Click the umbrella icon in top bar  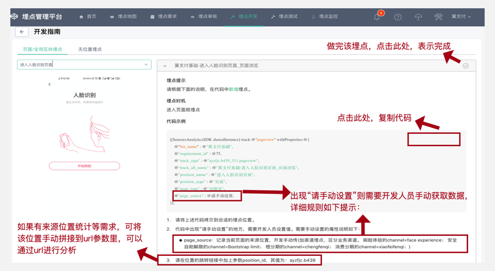pos(418,17)
